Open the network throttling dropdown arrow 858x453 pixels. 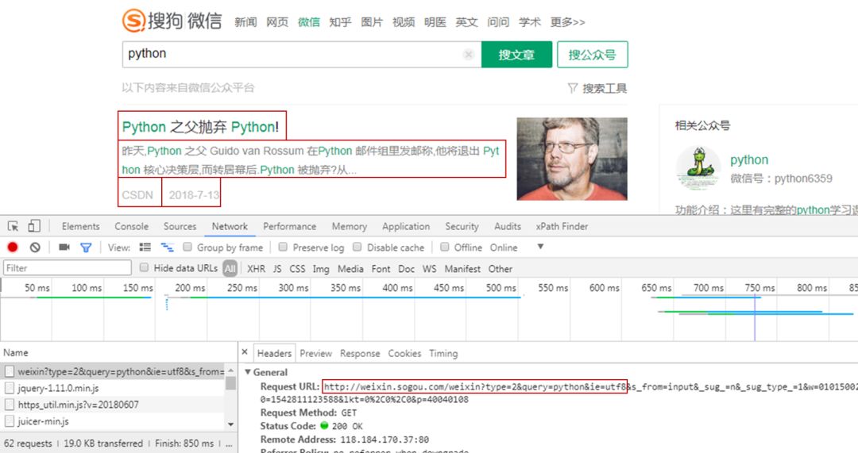tap(540, 247)
